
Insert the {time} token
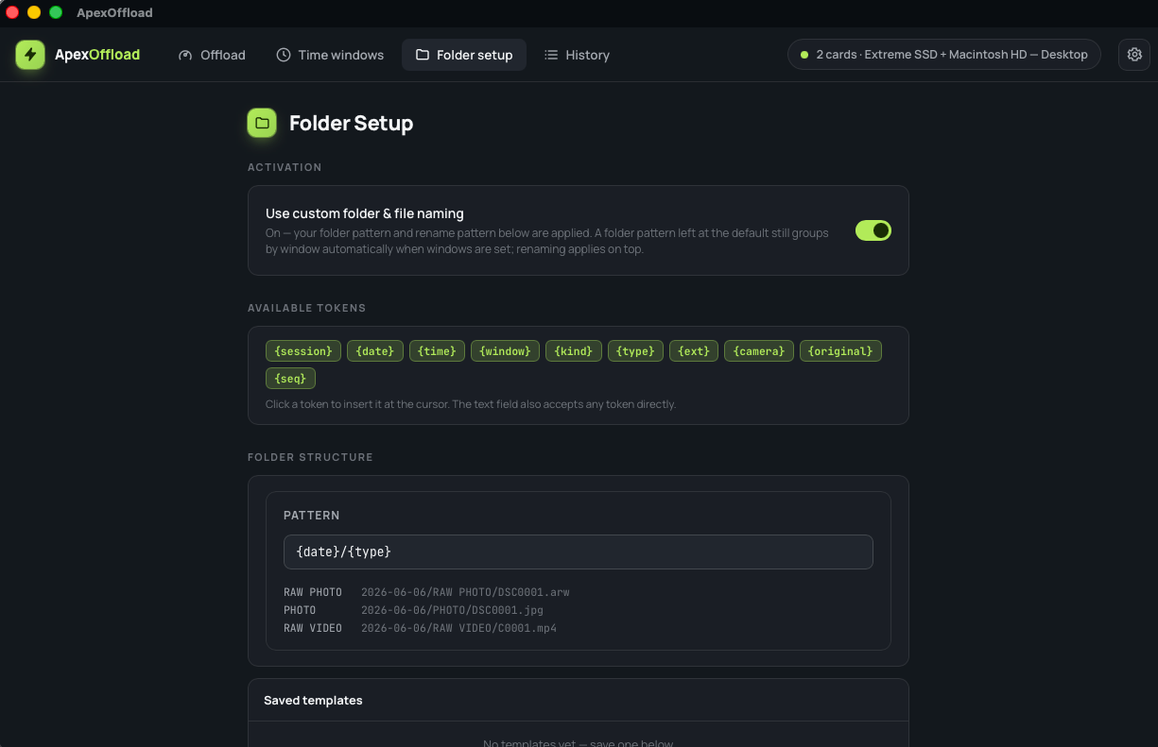click(x=437, y=351)
